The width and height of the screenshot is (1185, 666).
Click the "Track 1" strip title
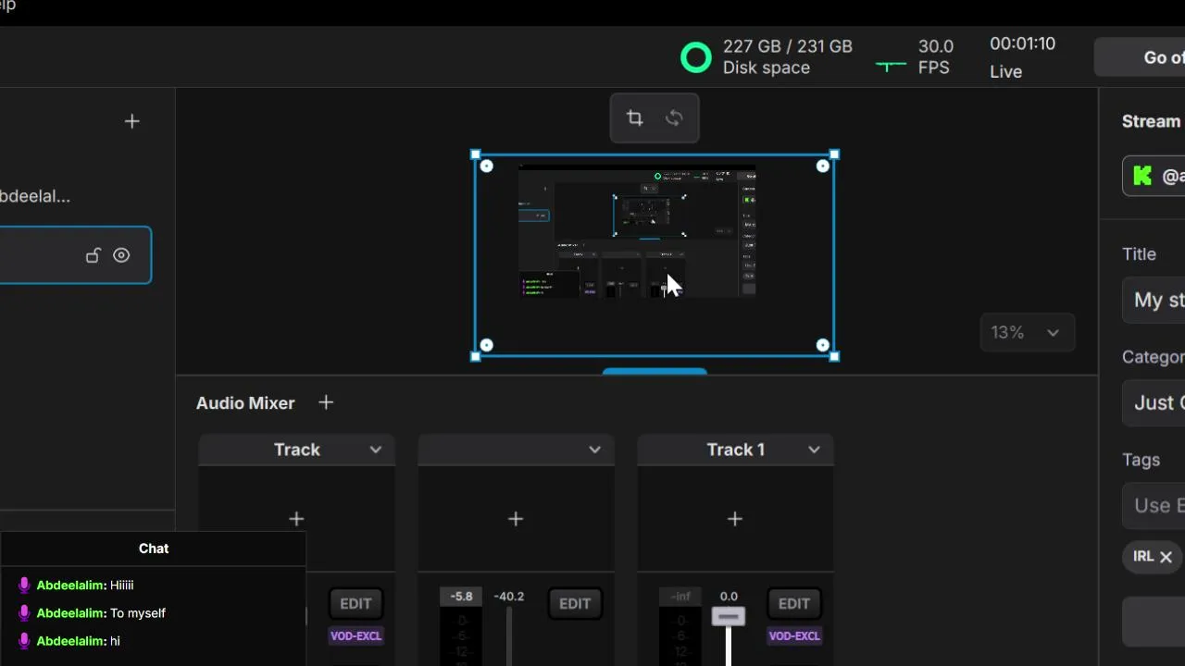[x=736, y=450]
